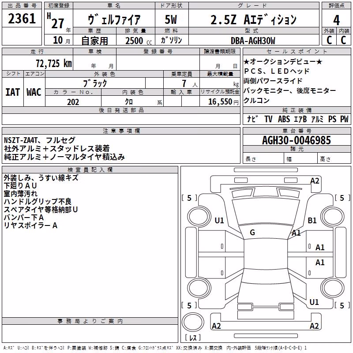
Task: Click the equipment label PS
Action: tap(332, 119)
